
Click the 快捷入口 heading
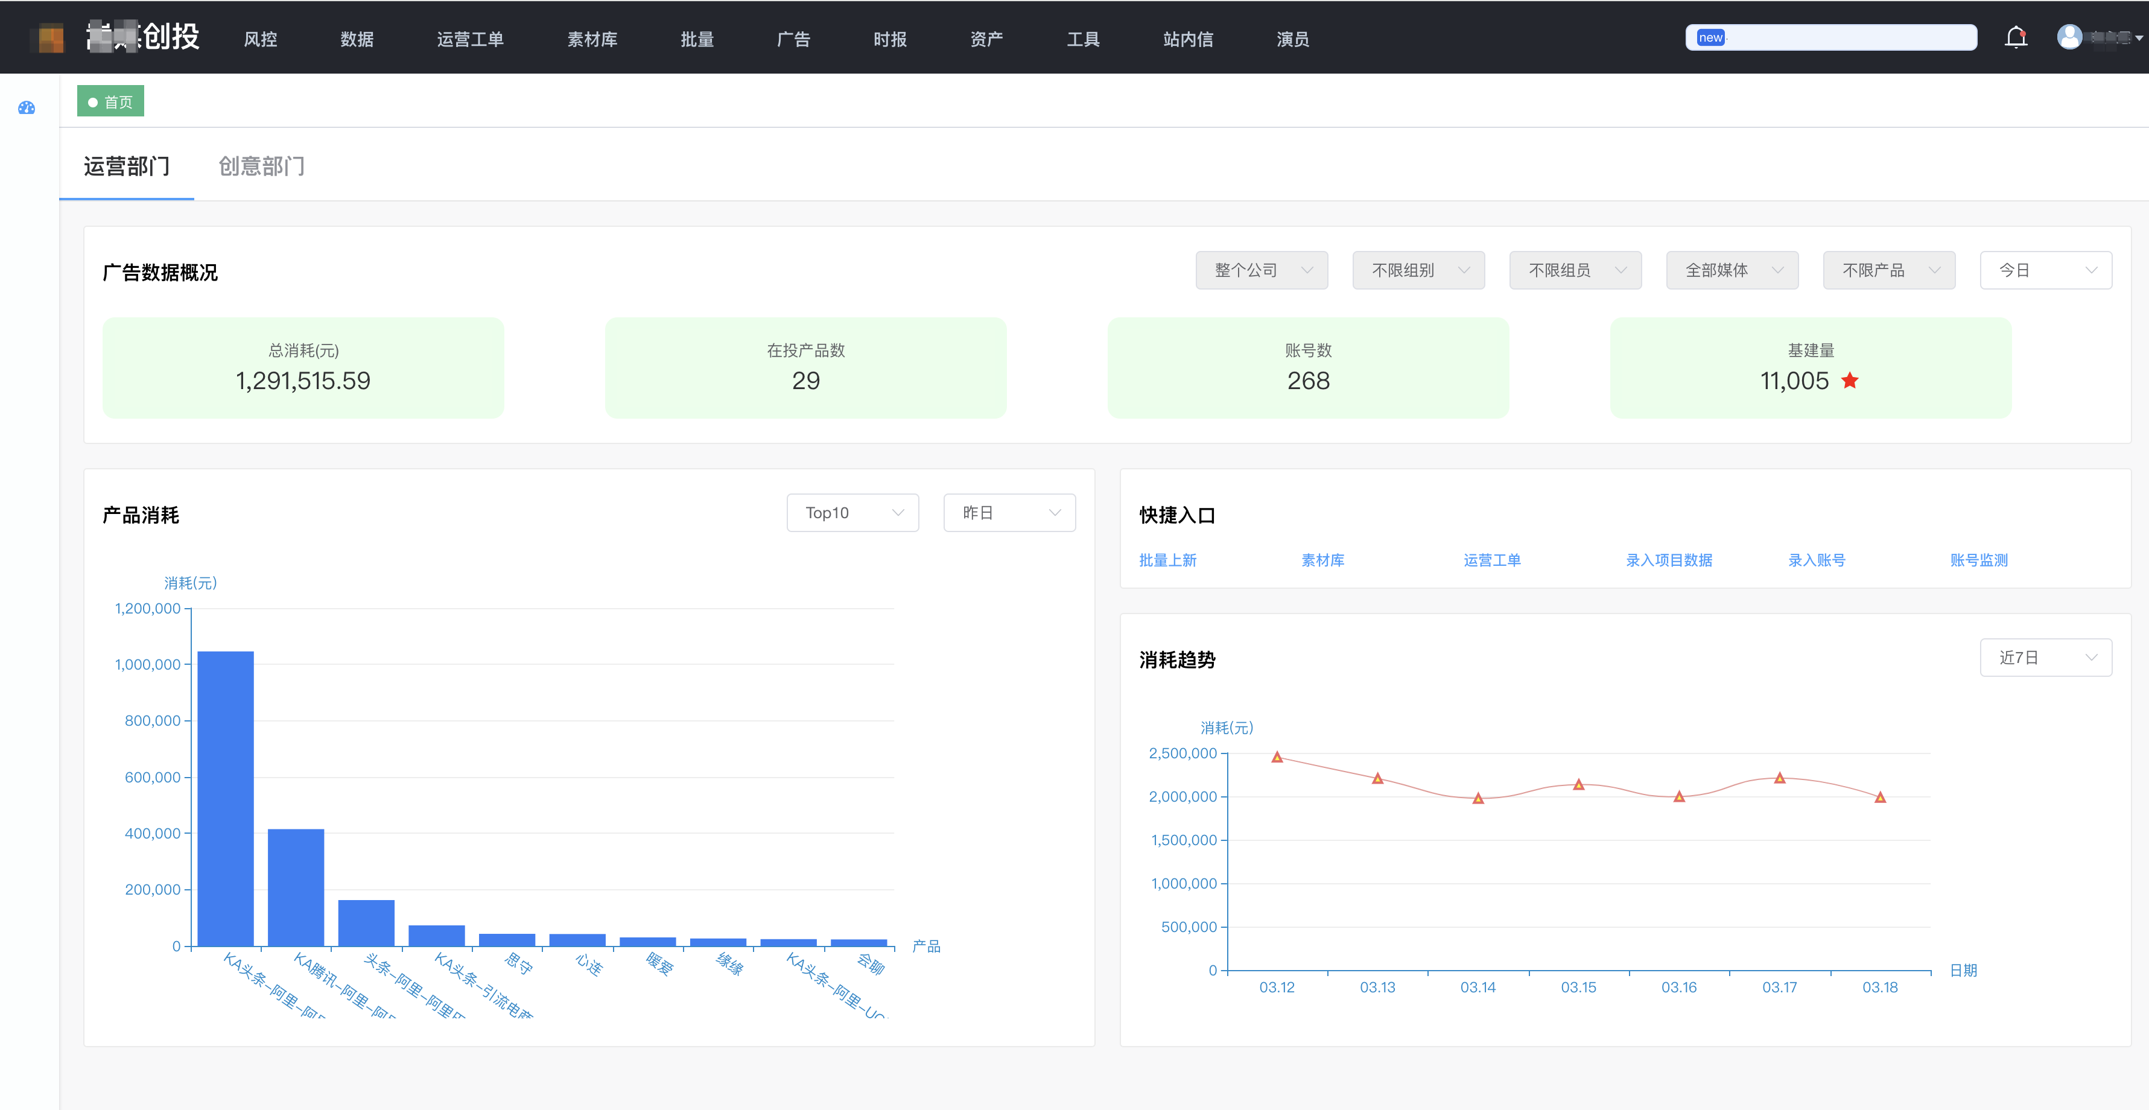click(x=1177, y=515)
